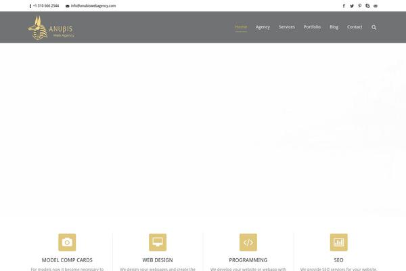Select the SEO heading

(x=339, y=260)
